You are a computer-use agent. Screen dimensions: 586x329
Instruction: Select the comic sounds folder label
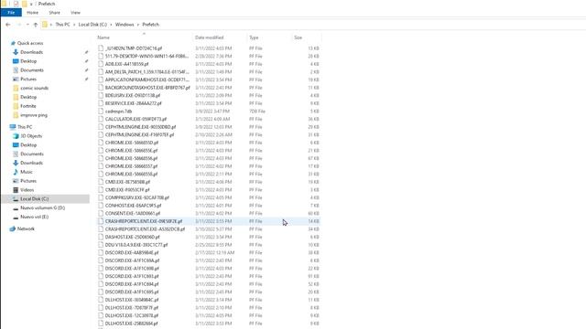click(35, 89)
